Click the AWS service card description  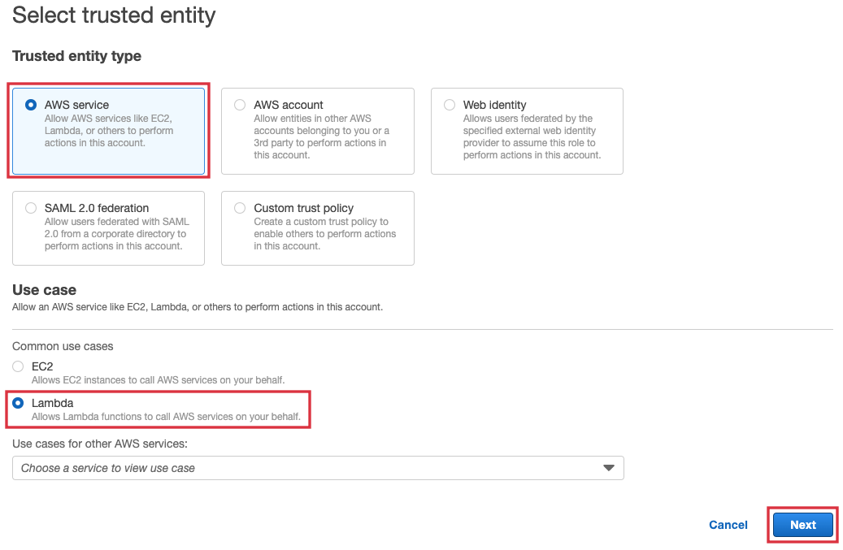coord(109,131)
